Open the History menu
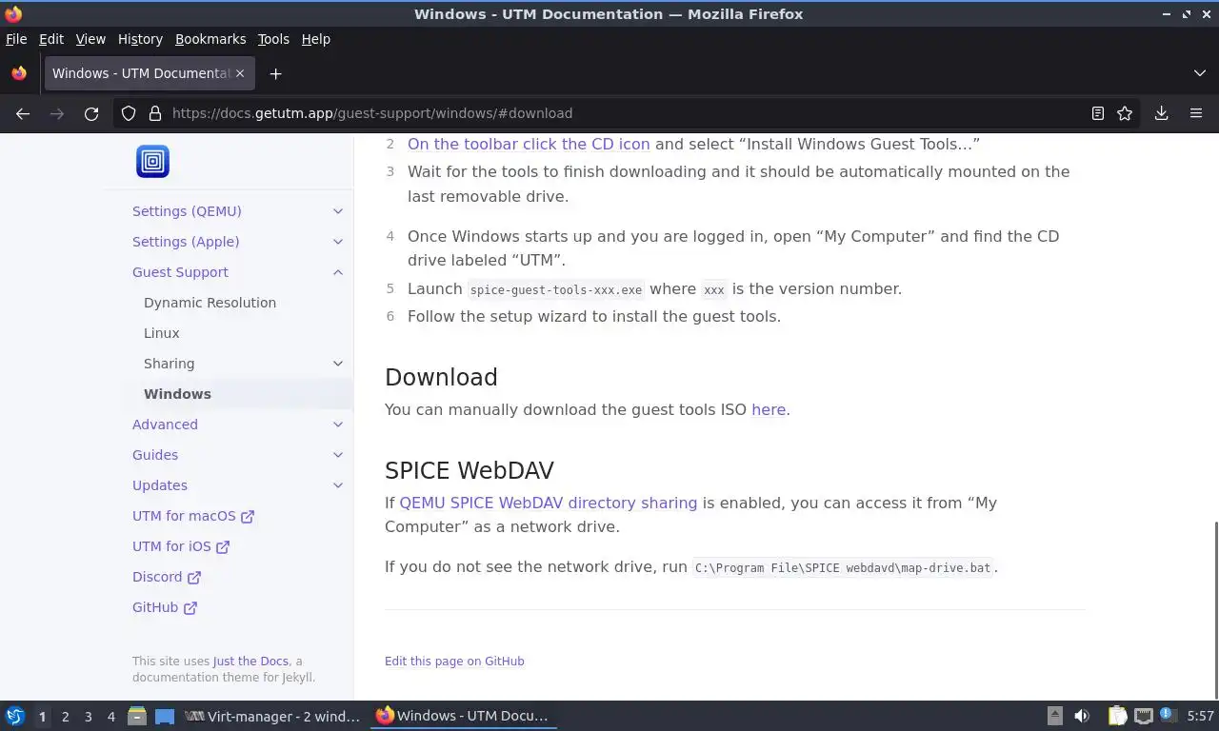Screen dimensions: 1219x731 point(140,39)
